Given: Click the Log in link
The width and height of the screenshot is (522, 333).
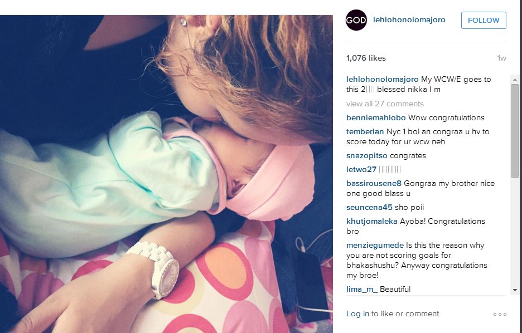Looking at the screenshot, I should [x=357, y=314].
